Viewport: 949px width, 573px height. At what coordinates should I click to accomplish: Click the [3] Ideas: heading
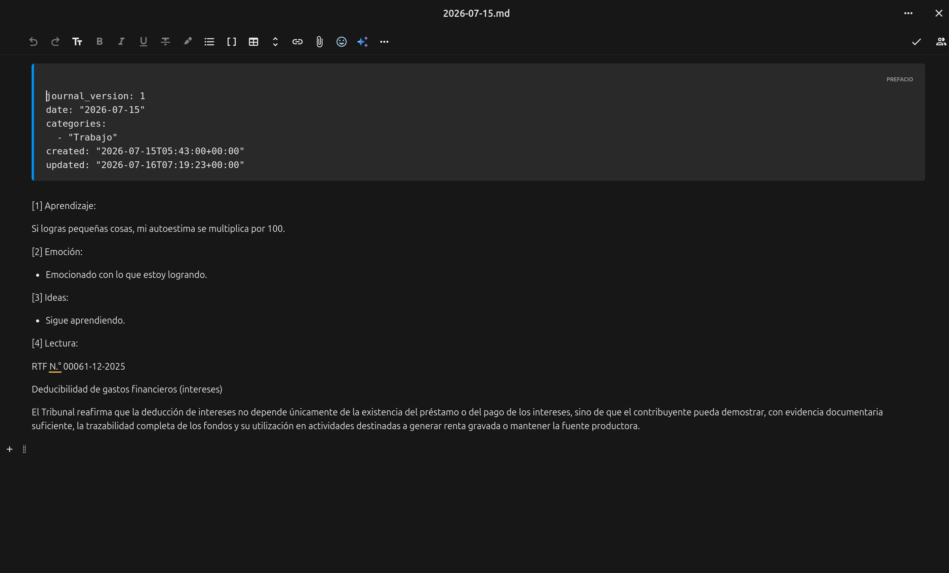pos(50,297)
